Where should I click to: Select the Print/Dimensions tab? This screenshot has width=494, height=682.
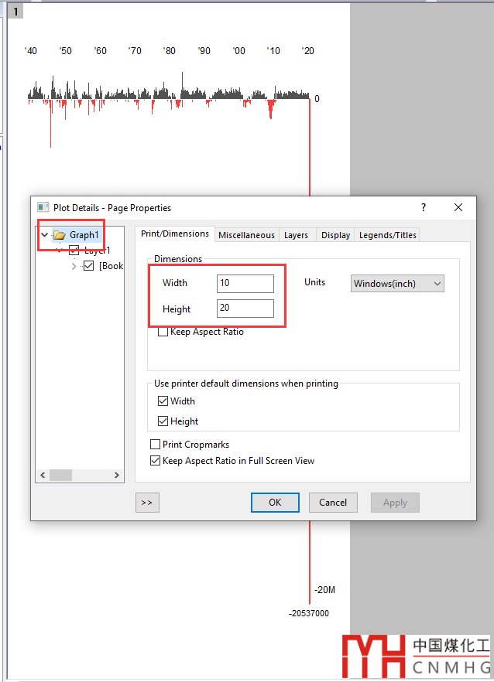tap(175, 234)
